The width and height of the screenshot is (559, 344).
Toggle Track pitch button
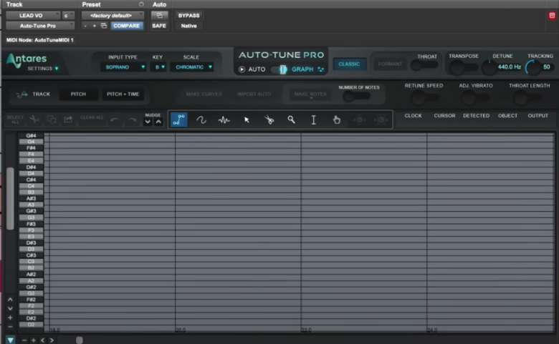34,94
